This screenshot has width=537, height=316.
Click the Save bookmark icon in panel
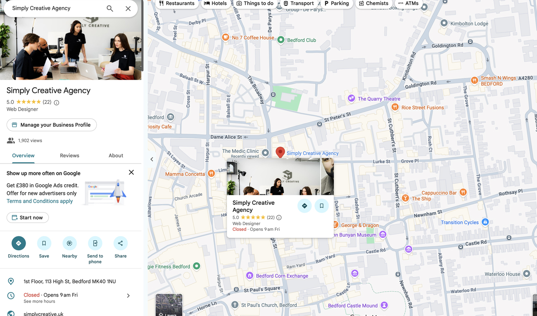[x=44, y=243]
